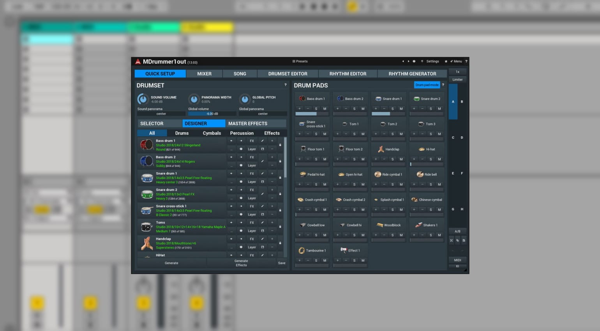The image size is (600, 331).
Task: Hit the Tambourine 1 drum pad
Action: [x=312, y=250]
